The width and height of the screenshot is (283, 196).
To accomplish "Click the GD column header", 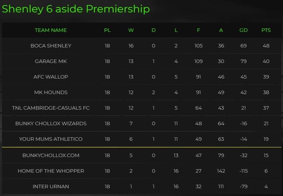I will [243, 30].
